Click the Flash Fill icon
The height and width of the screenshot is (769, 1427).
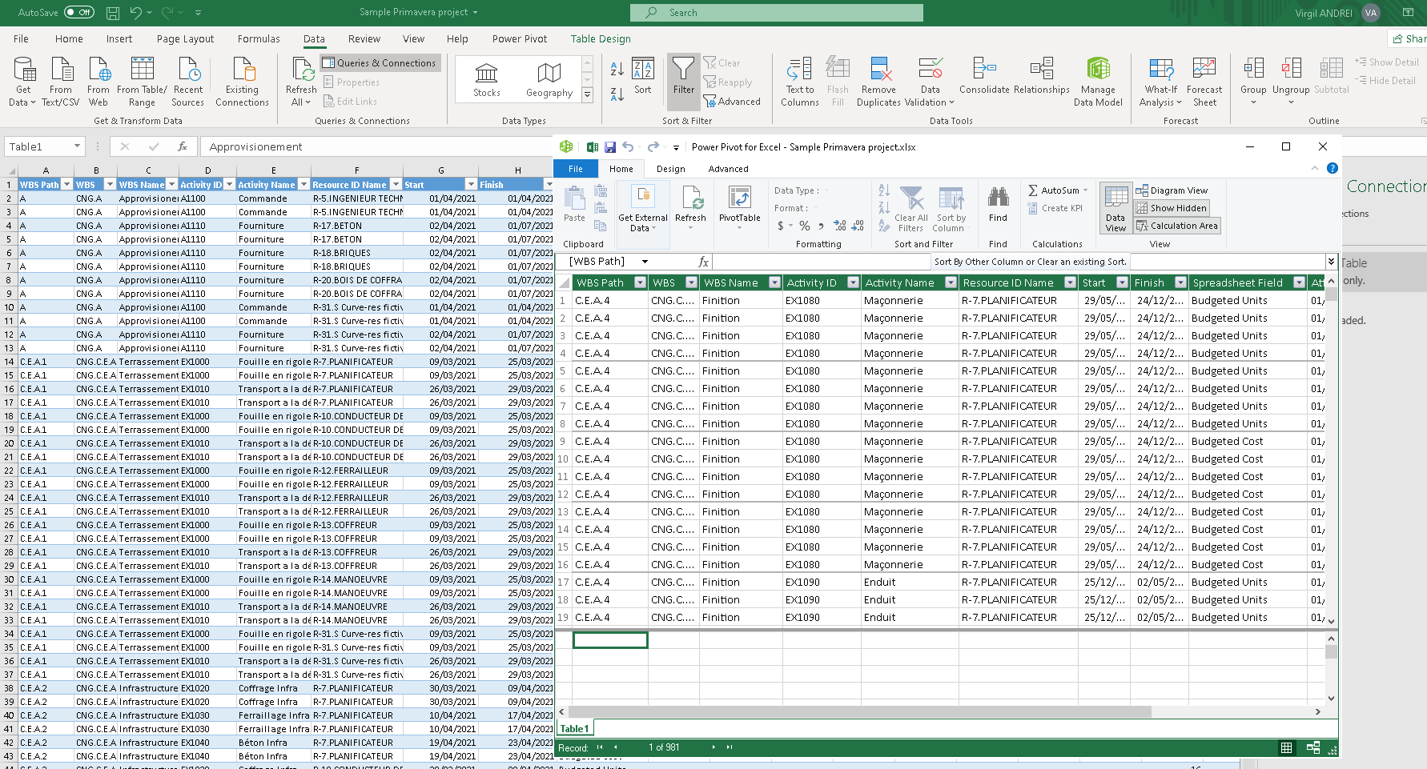tap(838, 80)
